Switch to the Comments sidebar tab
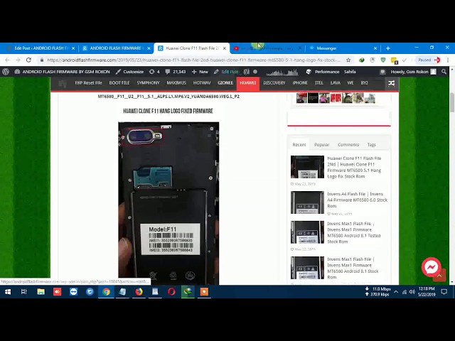This screenshot has height=341, width=455. point(348,145)
